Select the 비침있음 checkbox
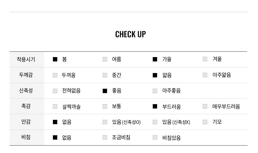This screenshot has height=153, width=258. point(155,137)
